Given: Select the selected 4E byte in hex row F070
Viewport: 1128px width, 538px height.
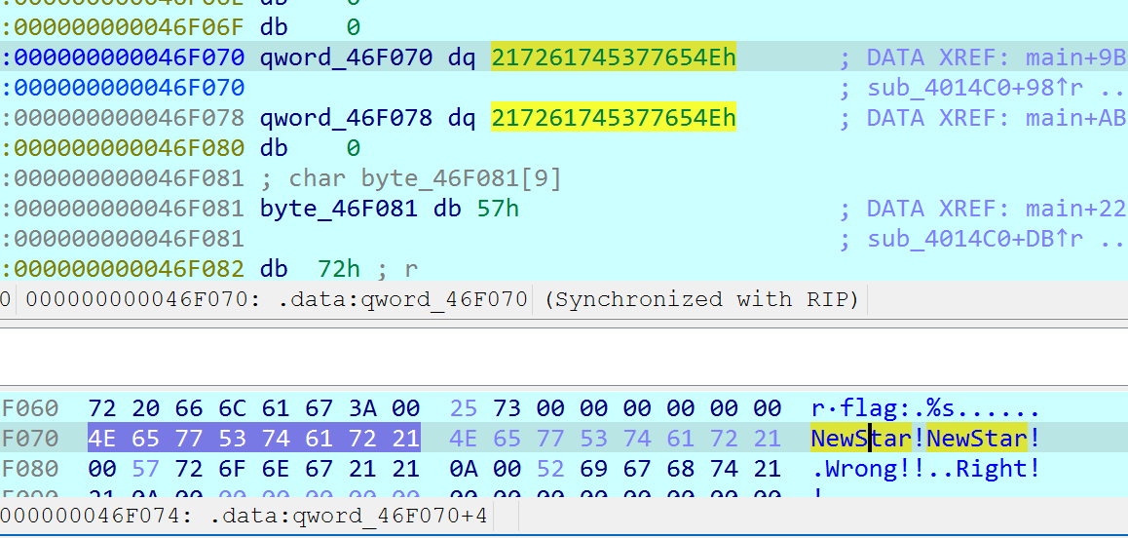Looking at the screenshot, I should 101,439.
